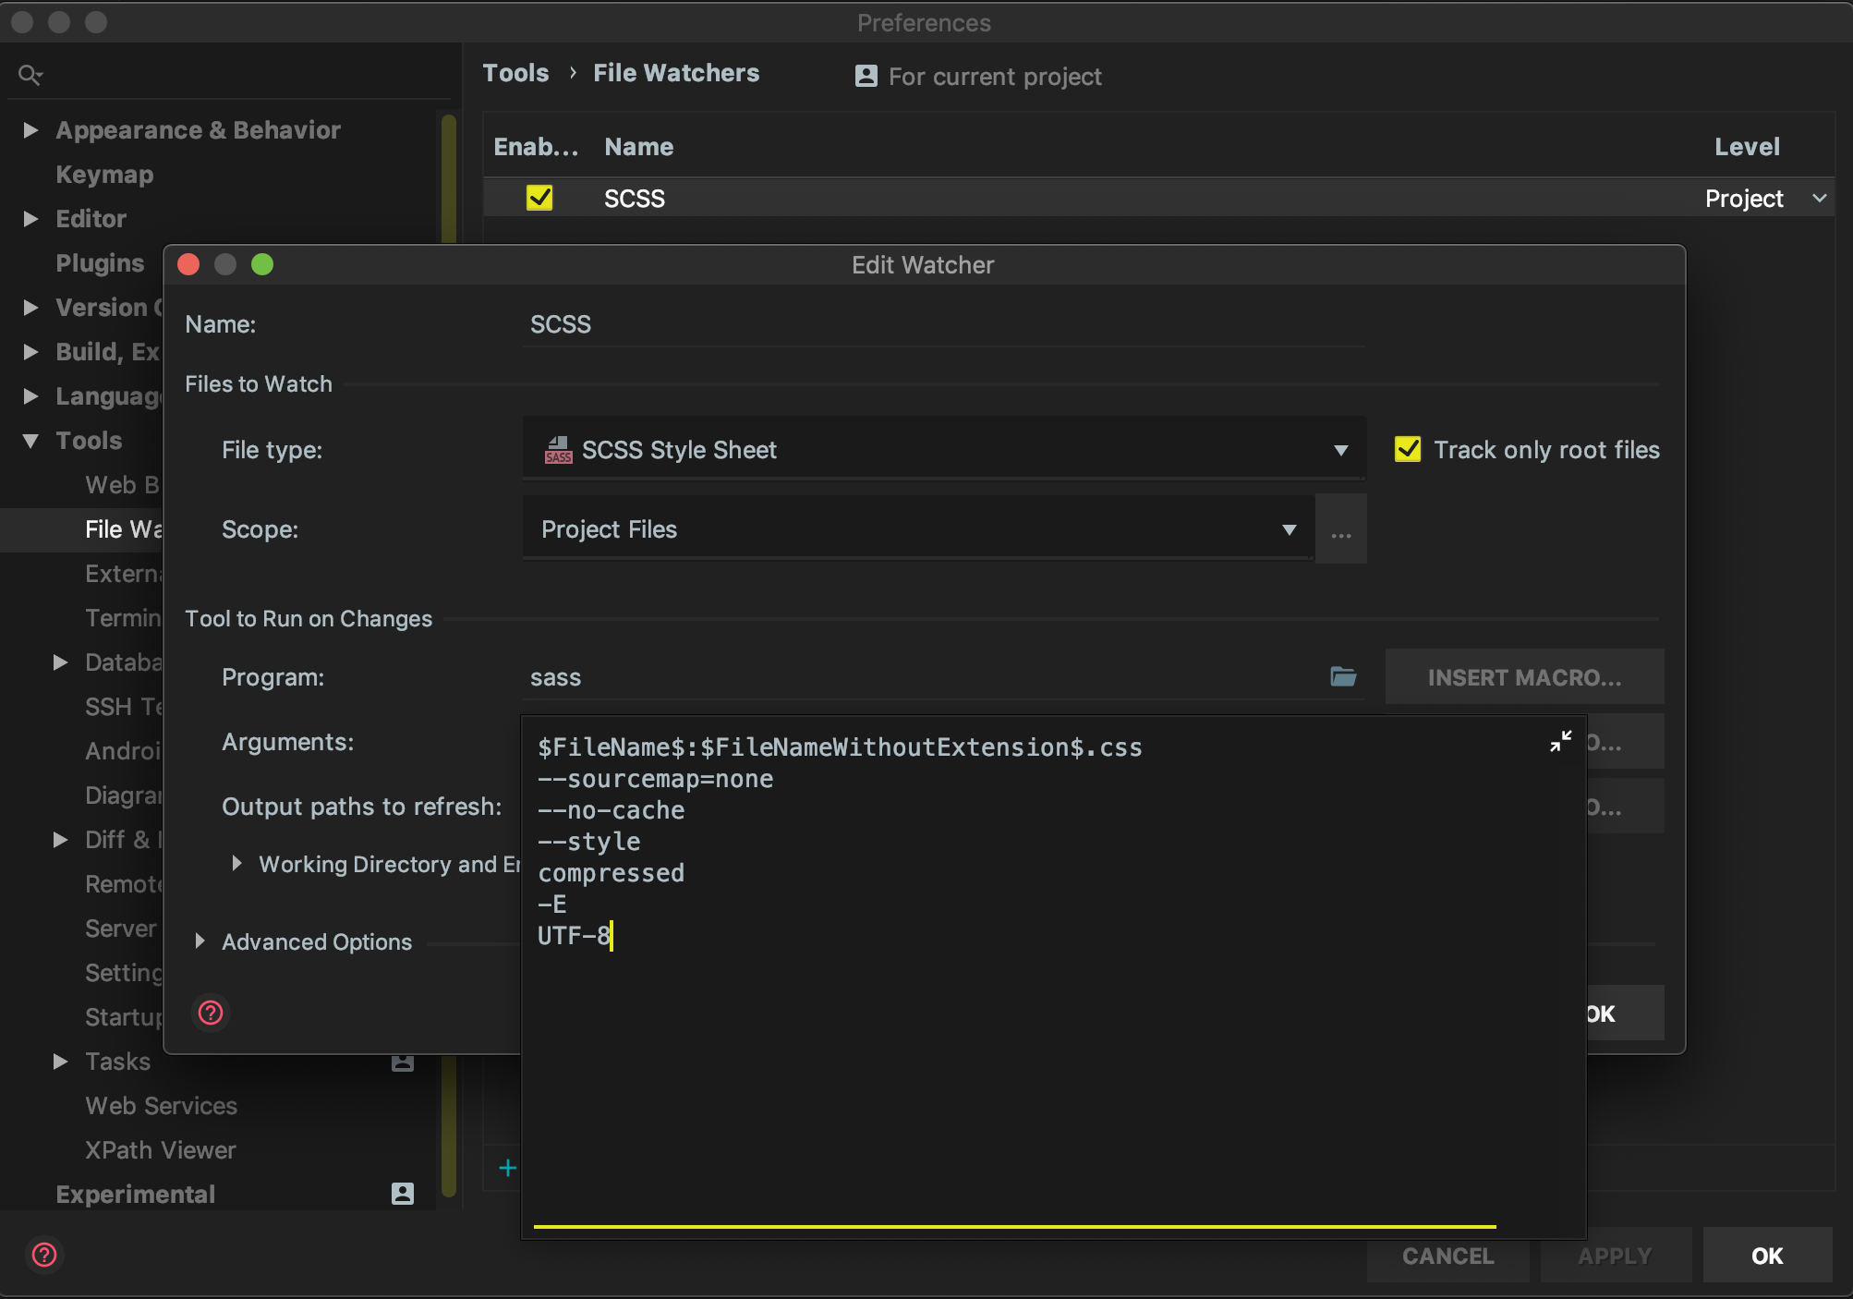Expand Advanced Options section
This screenshot has width=1853, height=1299.
tap(200, 941)
